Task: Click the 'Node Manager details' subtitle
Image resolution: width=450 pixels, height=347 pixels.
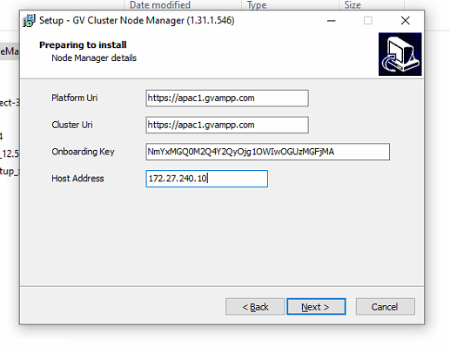Action: 94,58
